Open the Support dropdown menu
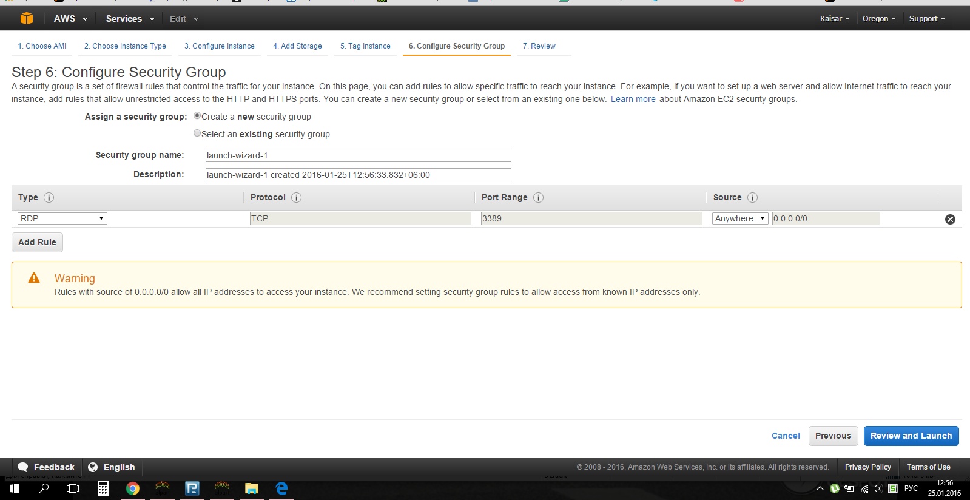The height and width of the screenshot is (500, 970). pyautogui.click(x=927, y=19)
